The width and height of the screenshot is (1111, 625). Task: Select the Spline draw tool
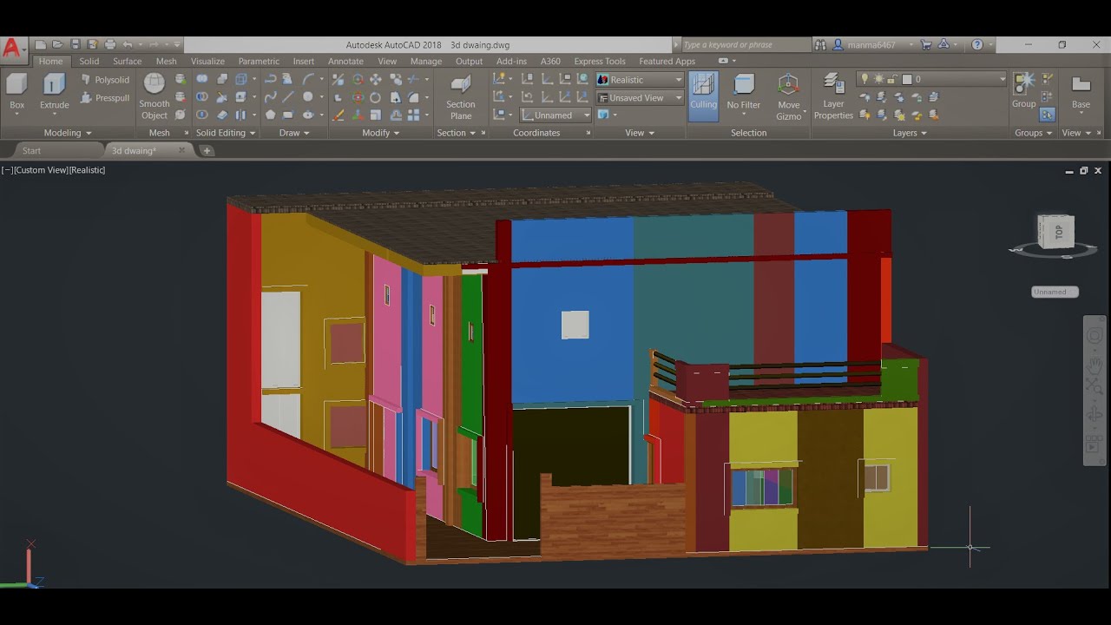click(x=270, y=97)
